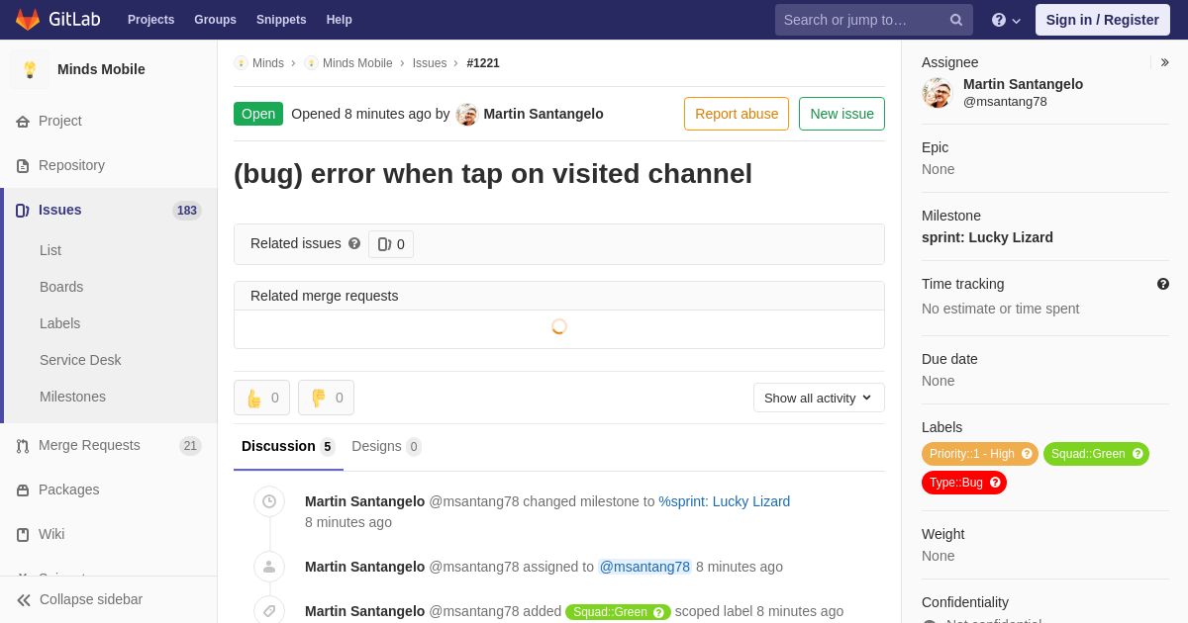Viewport: 1188px width, 623px height.
Task: Click the Minds Mobile lightbulb avatar
Action: 30,69
